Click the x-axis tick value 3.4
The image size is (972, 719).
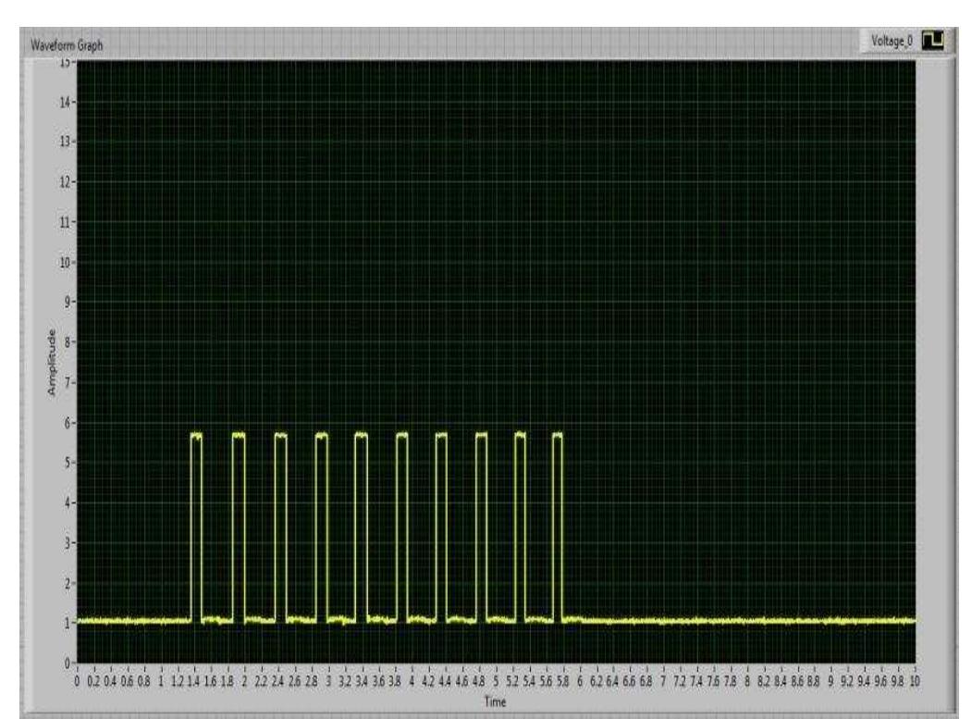point(362,681)
